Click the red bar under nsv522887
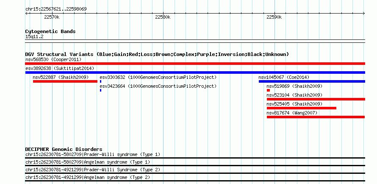 click(x=65, y=81)
